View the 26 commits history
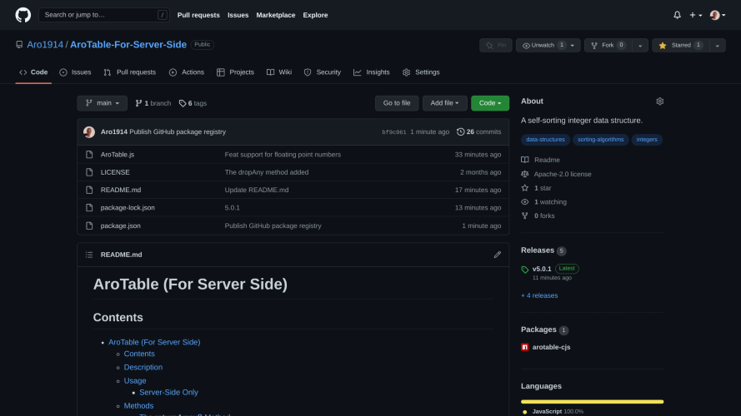741x416 pixels. (478, 132)
